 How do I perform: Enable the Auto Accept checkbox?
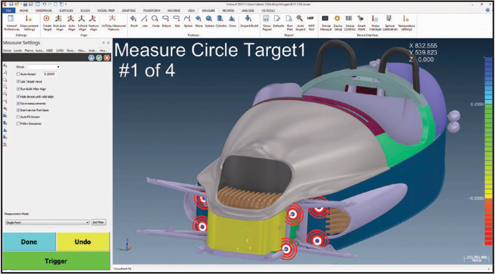coord(18,74)
